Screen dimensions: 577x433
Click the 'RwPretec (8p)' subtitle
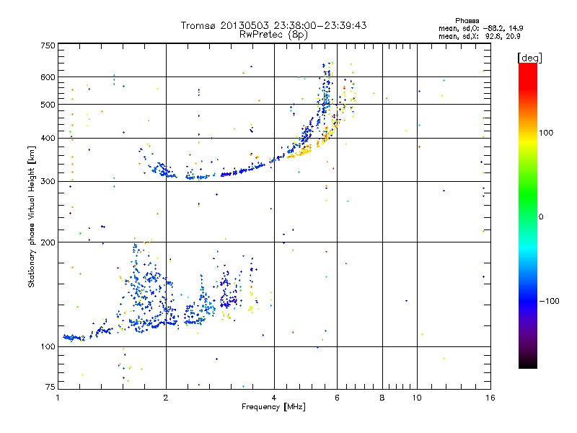pyautogui.click(x=273, y=35)
